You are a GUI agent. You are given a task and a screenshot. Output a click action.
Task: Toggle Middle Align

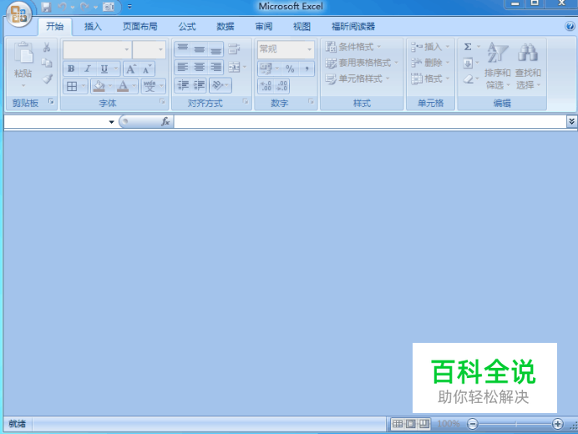[200, 49]
